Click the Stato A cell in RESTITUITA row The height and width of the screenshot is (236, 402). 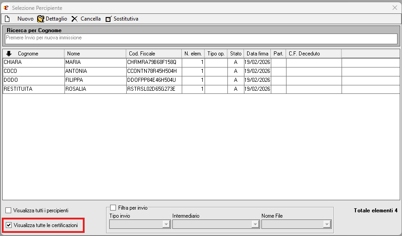235,89
